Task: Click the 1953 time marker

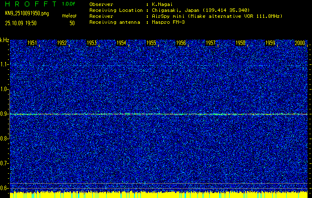Action: coord(92,44)
